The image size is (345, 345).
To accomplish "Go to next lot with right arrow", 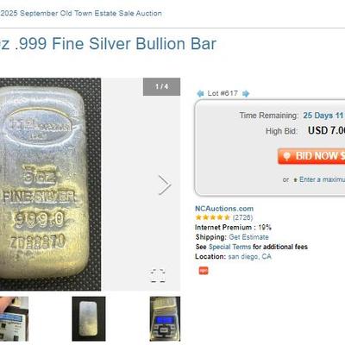I will [x=246, y=93].
